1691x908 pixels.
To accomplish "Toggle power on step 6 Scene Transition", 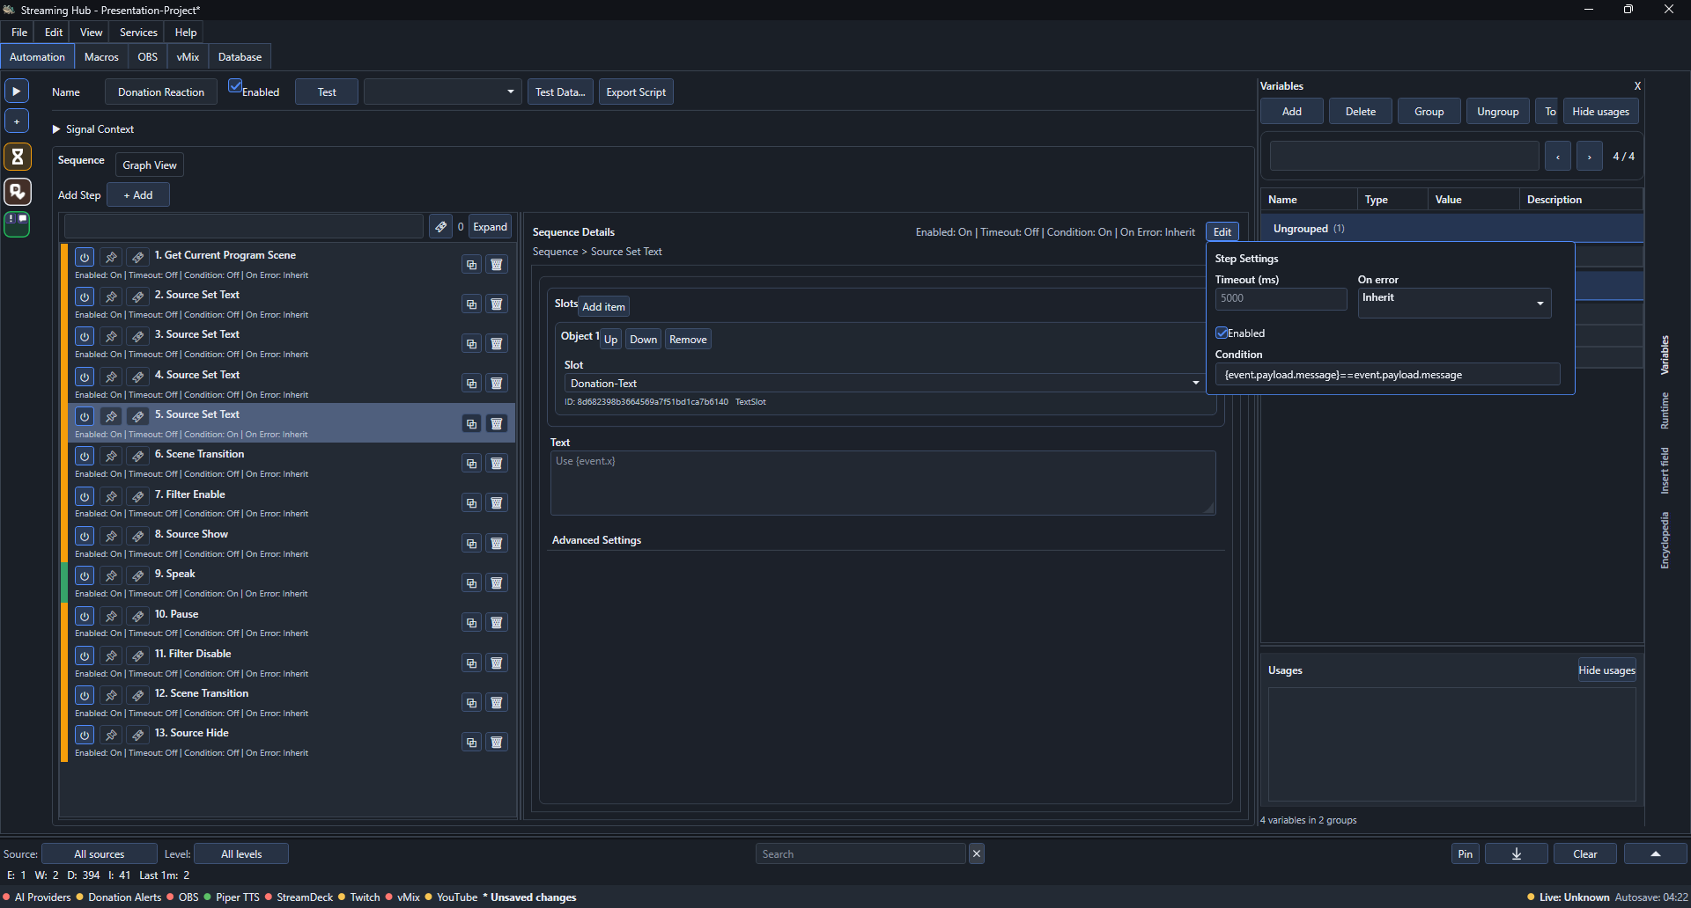I will (85, 457).
